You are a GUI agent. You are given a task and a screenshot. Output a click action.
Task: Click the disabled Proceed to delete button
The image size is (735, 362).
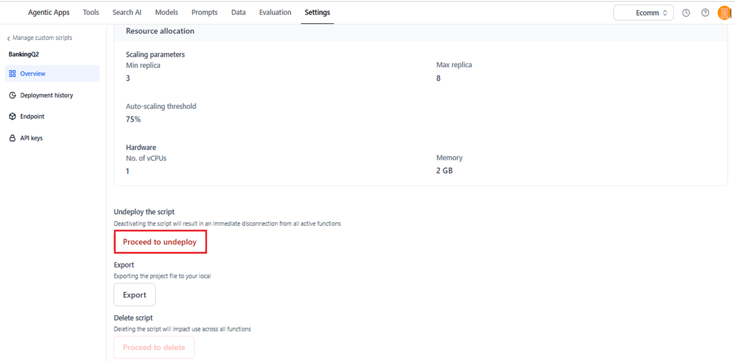[x=153, y=347]
